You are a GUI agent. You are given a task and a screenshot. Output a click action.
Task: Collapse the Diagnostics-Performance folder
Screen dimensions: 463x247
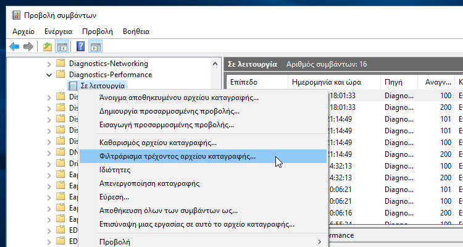(x=49, y=75)
